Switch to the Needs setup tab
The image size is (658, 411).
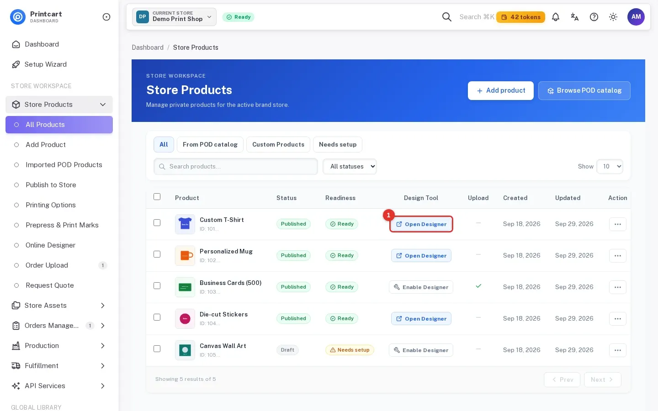pyautogui.click(x=338, y=144)
